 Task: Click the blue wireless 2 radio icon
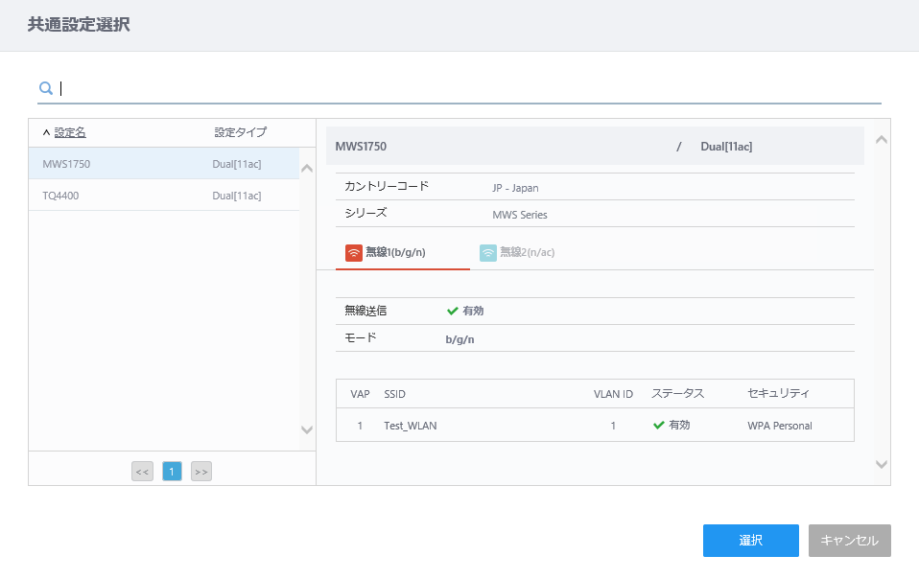(x=487, y=253)
